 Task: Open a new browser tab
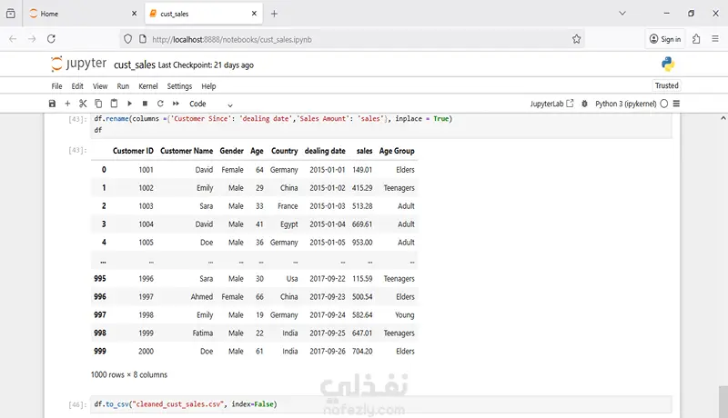tap(274, 14)
